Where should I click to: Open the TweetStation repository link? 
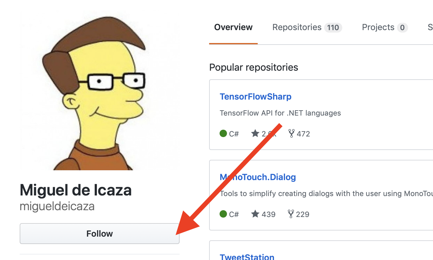247,256
